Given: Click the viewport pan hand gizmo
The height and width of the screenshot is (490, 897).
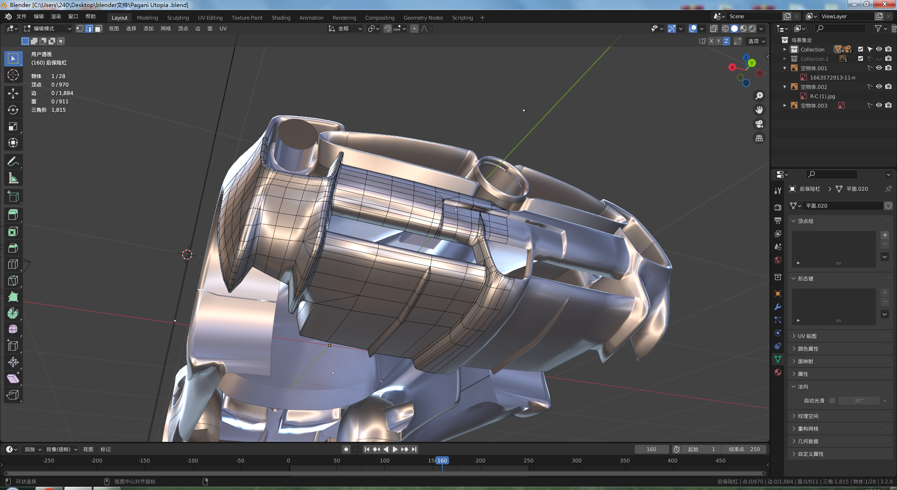Looking at the screenshot, I should pos(759,110).
